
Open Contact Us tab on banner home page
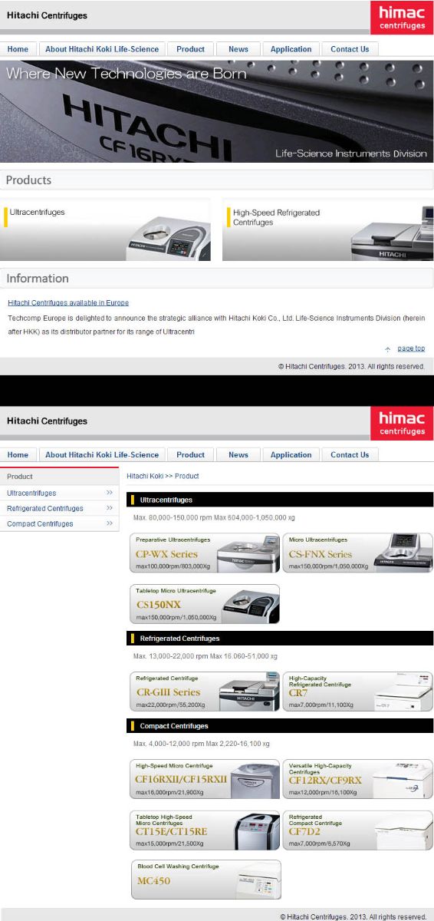point(350,49)
